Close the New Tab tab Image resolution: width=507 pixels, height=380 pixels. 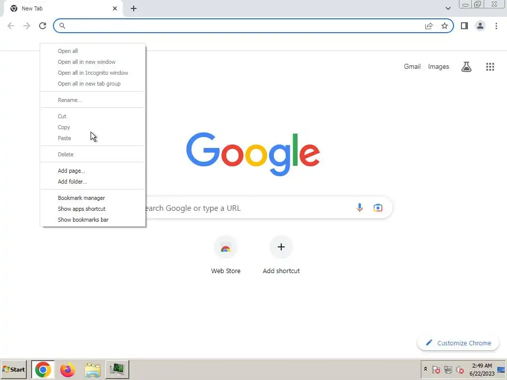115,8
